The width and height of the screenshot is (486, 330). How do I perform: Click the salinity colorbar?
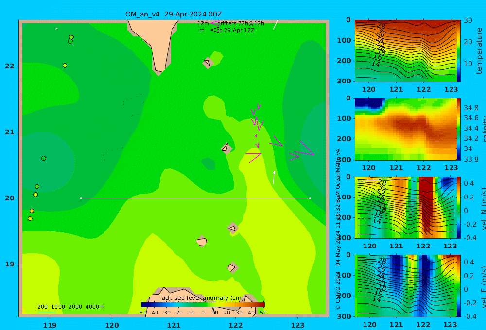click(458, 129)
